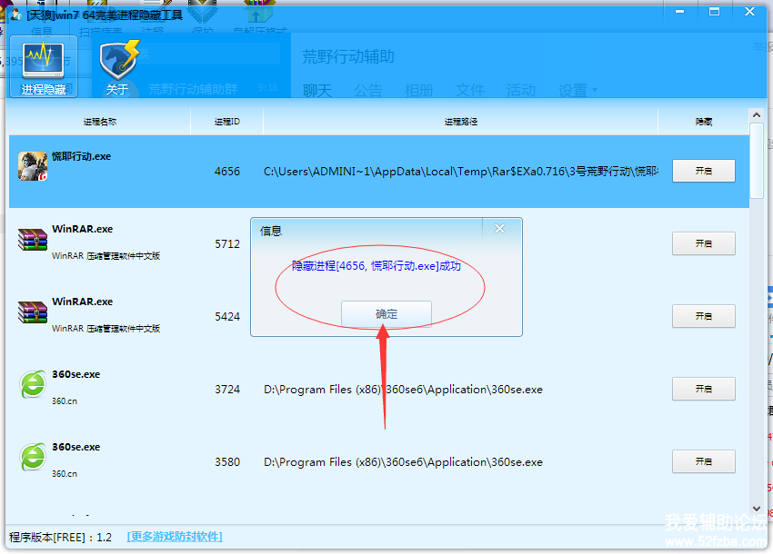This screenshot has width=773, height=554.
Task: Click 程序版本[FREE]：1.2 status text
Action: [60, 537]
